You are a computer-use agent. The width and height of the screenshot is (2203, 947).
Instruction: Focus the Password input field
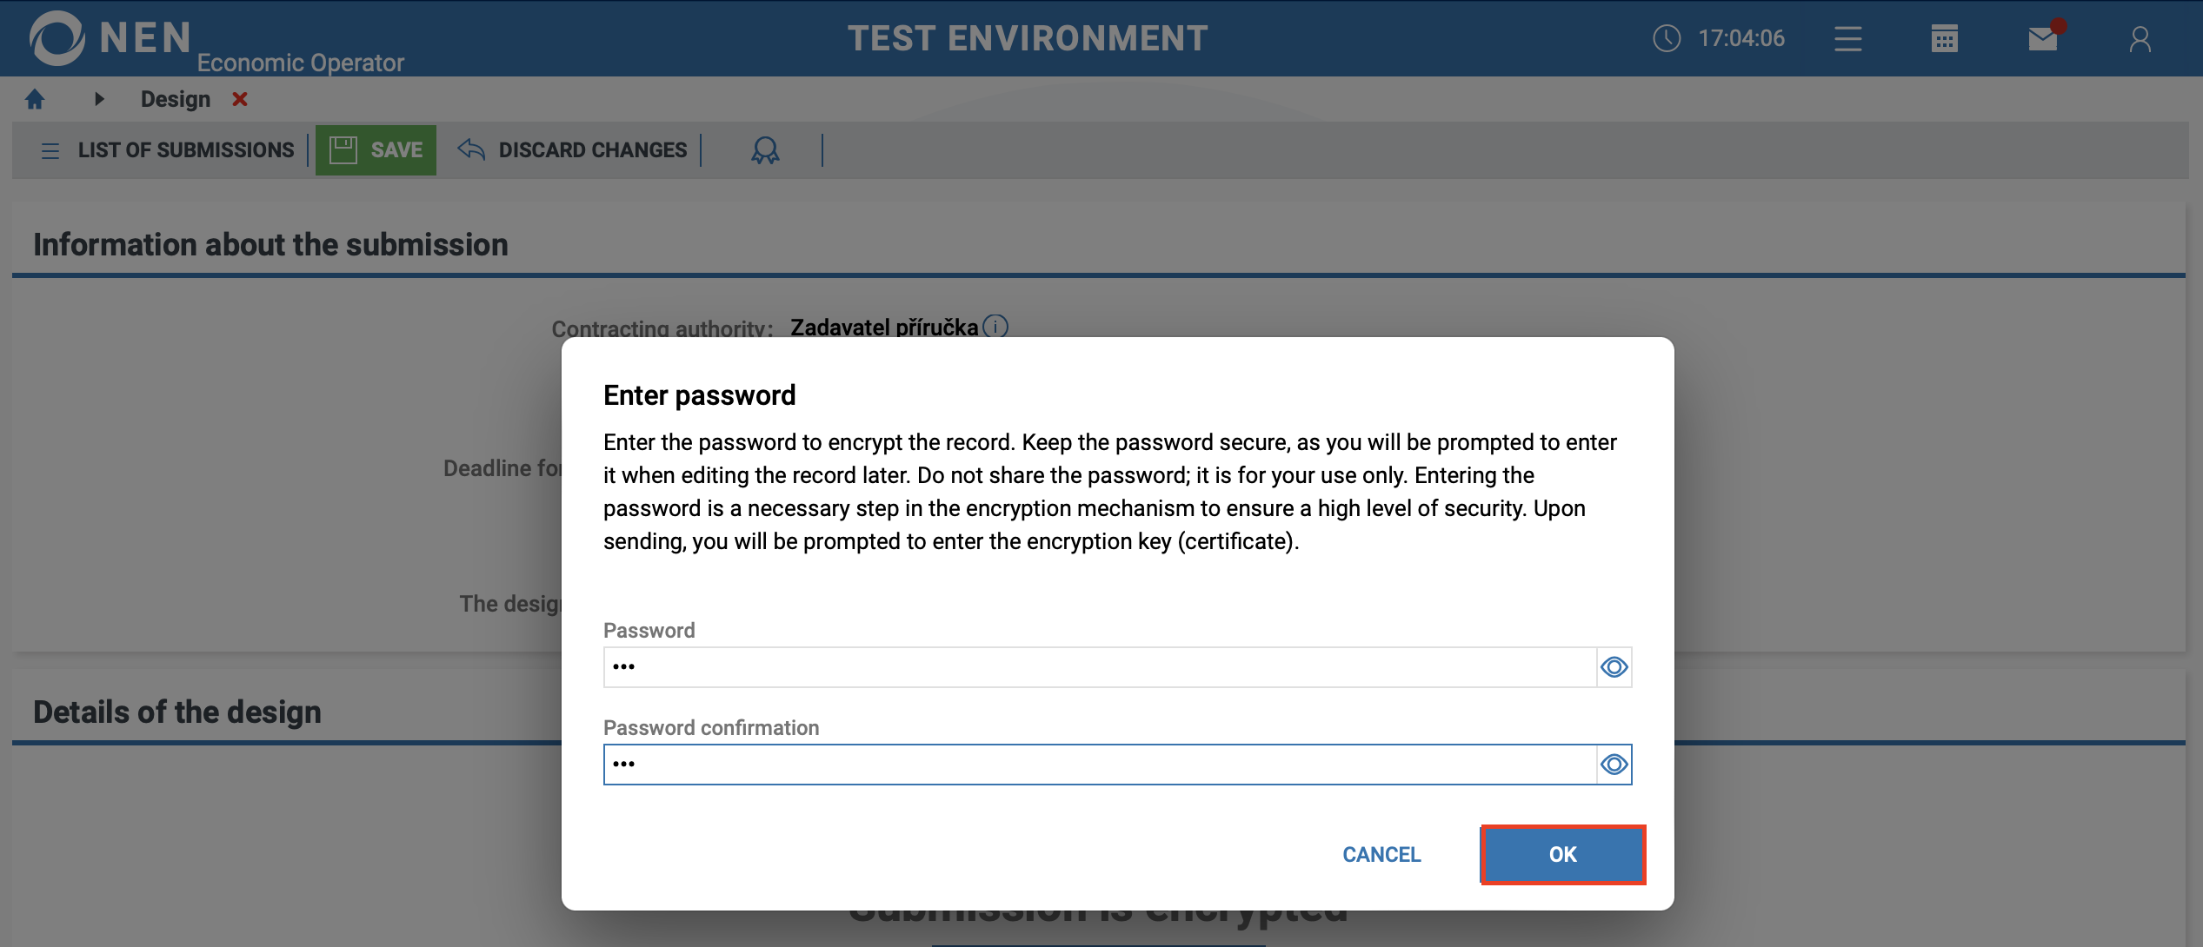1100,667
